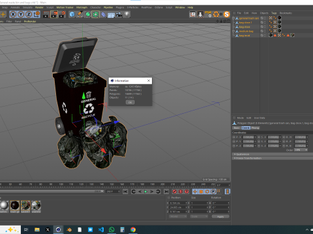Open the Motion Tracker menu

pyautogui.click(x=65, y=7)
